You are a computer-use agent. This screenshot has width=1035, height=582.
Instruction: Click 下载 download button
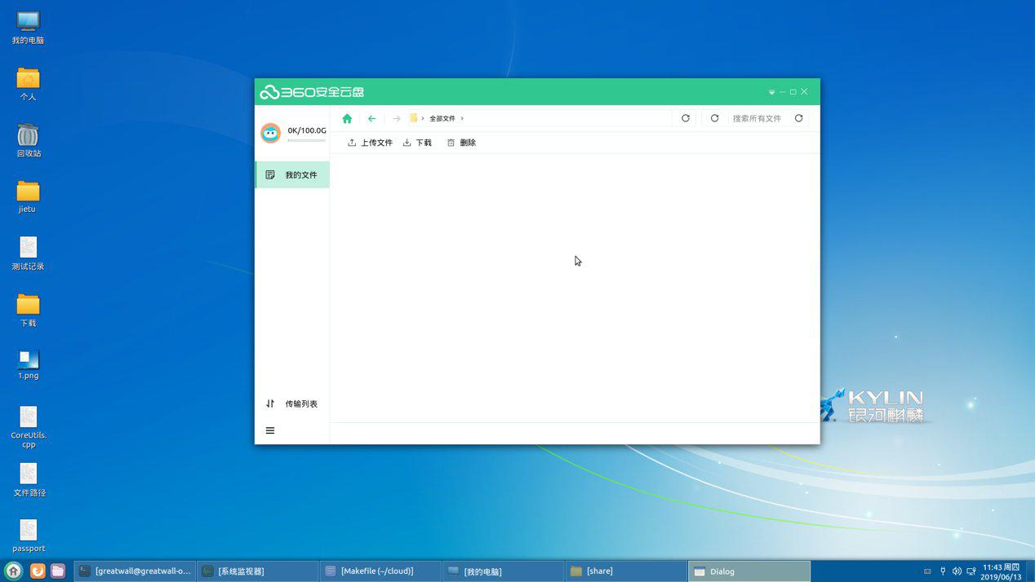tap(417, 143)
